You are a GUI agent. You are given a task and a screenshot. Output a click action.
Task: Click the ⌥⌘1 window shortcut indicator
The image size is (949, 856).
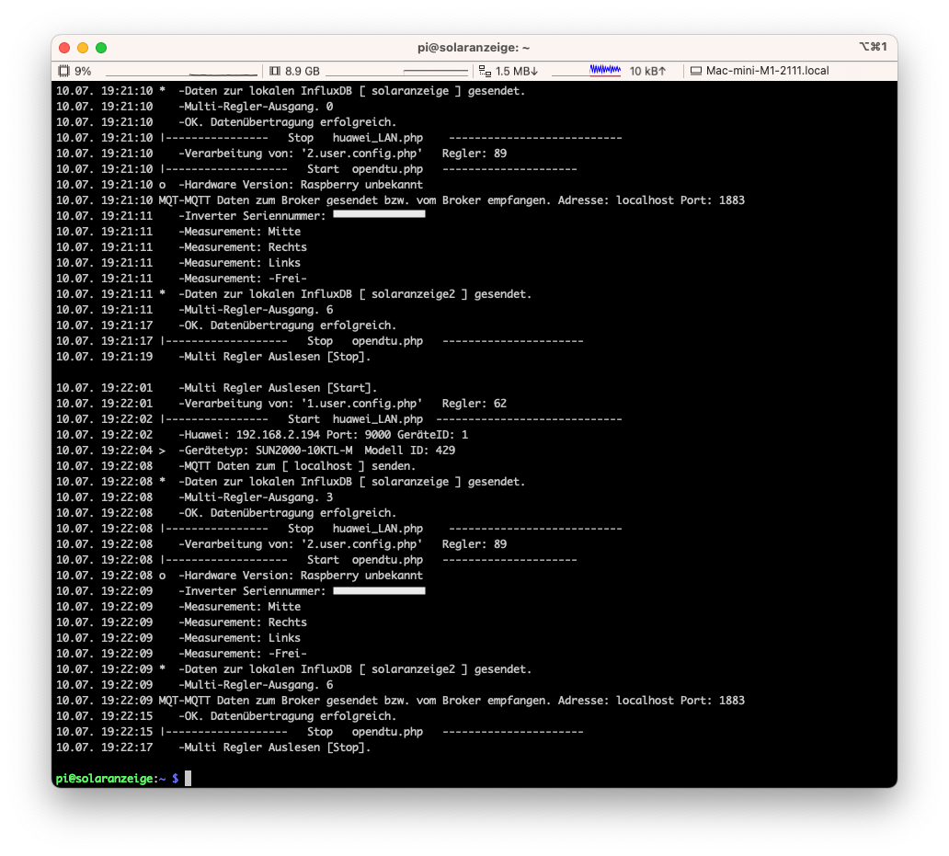point(872,47)
